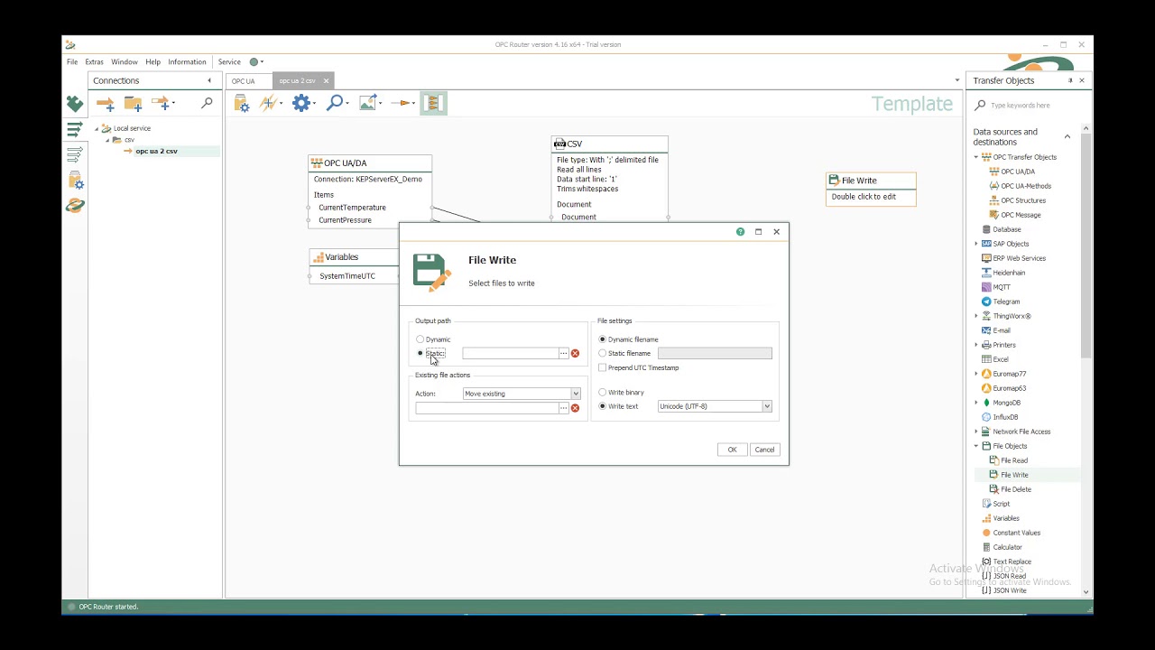Image resolution: width=1155 pixels, height=650 pixels.
Task: Click the green puzzle piece sidebar icon
Action: [x=75, y=105]
